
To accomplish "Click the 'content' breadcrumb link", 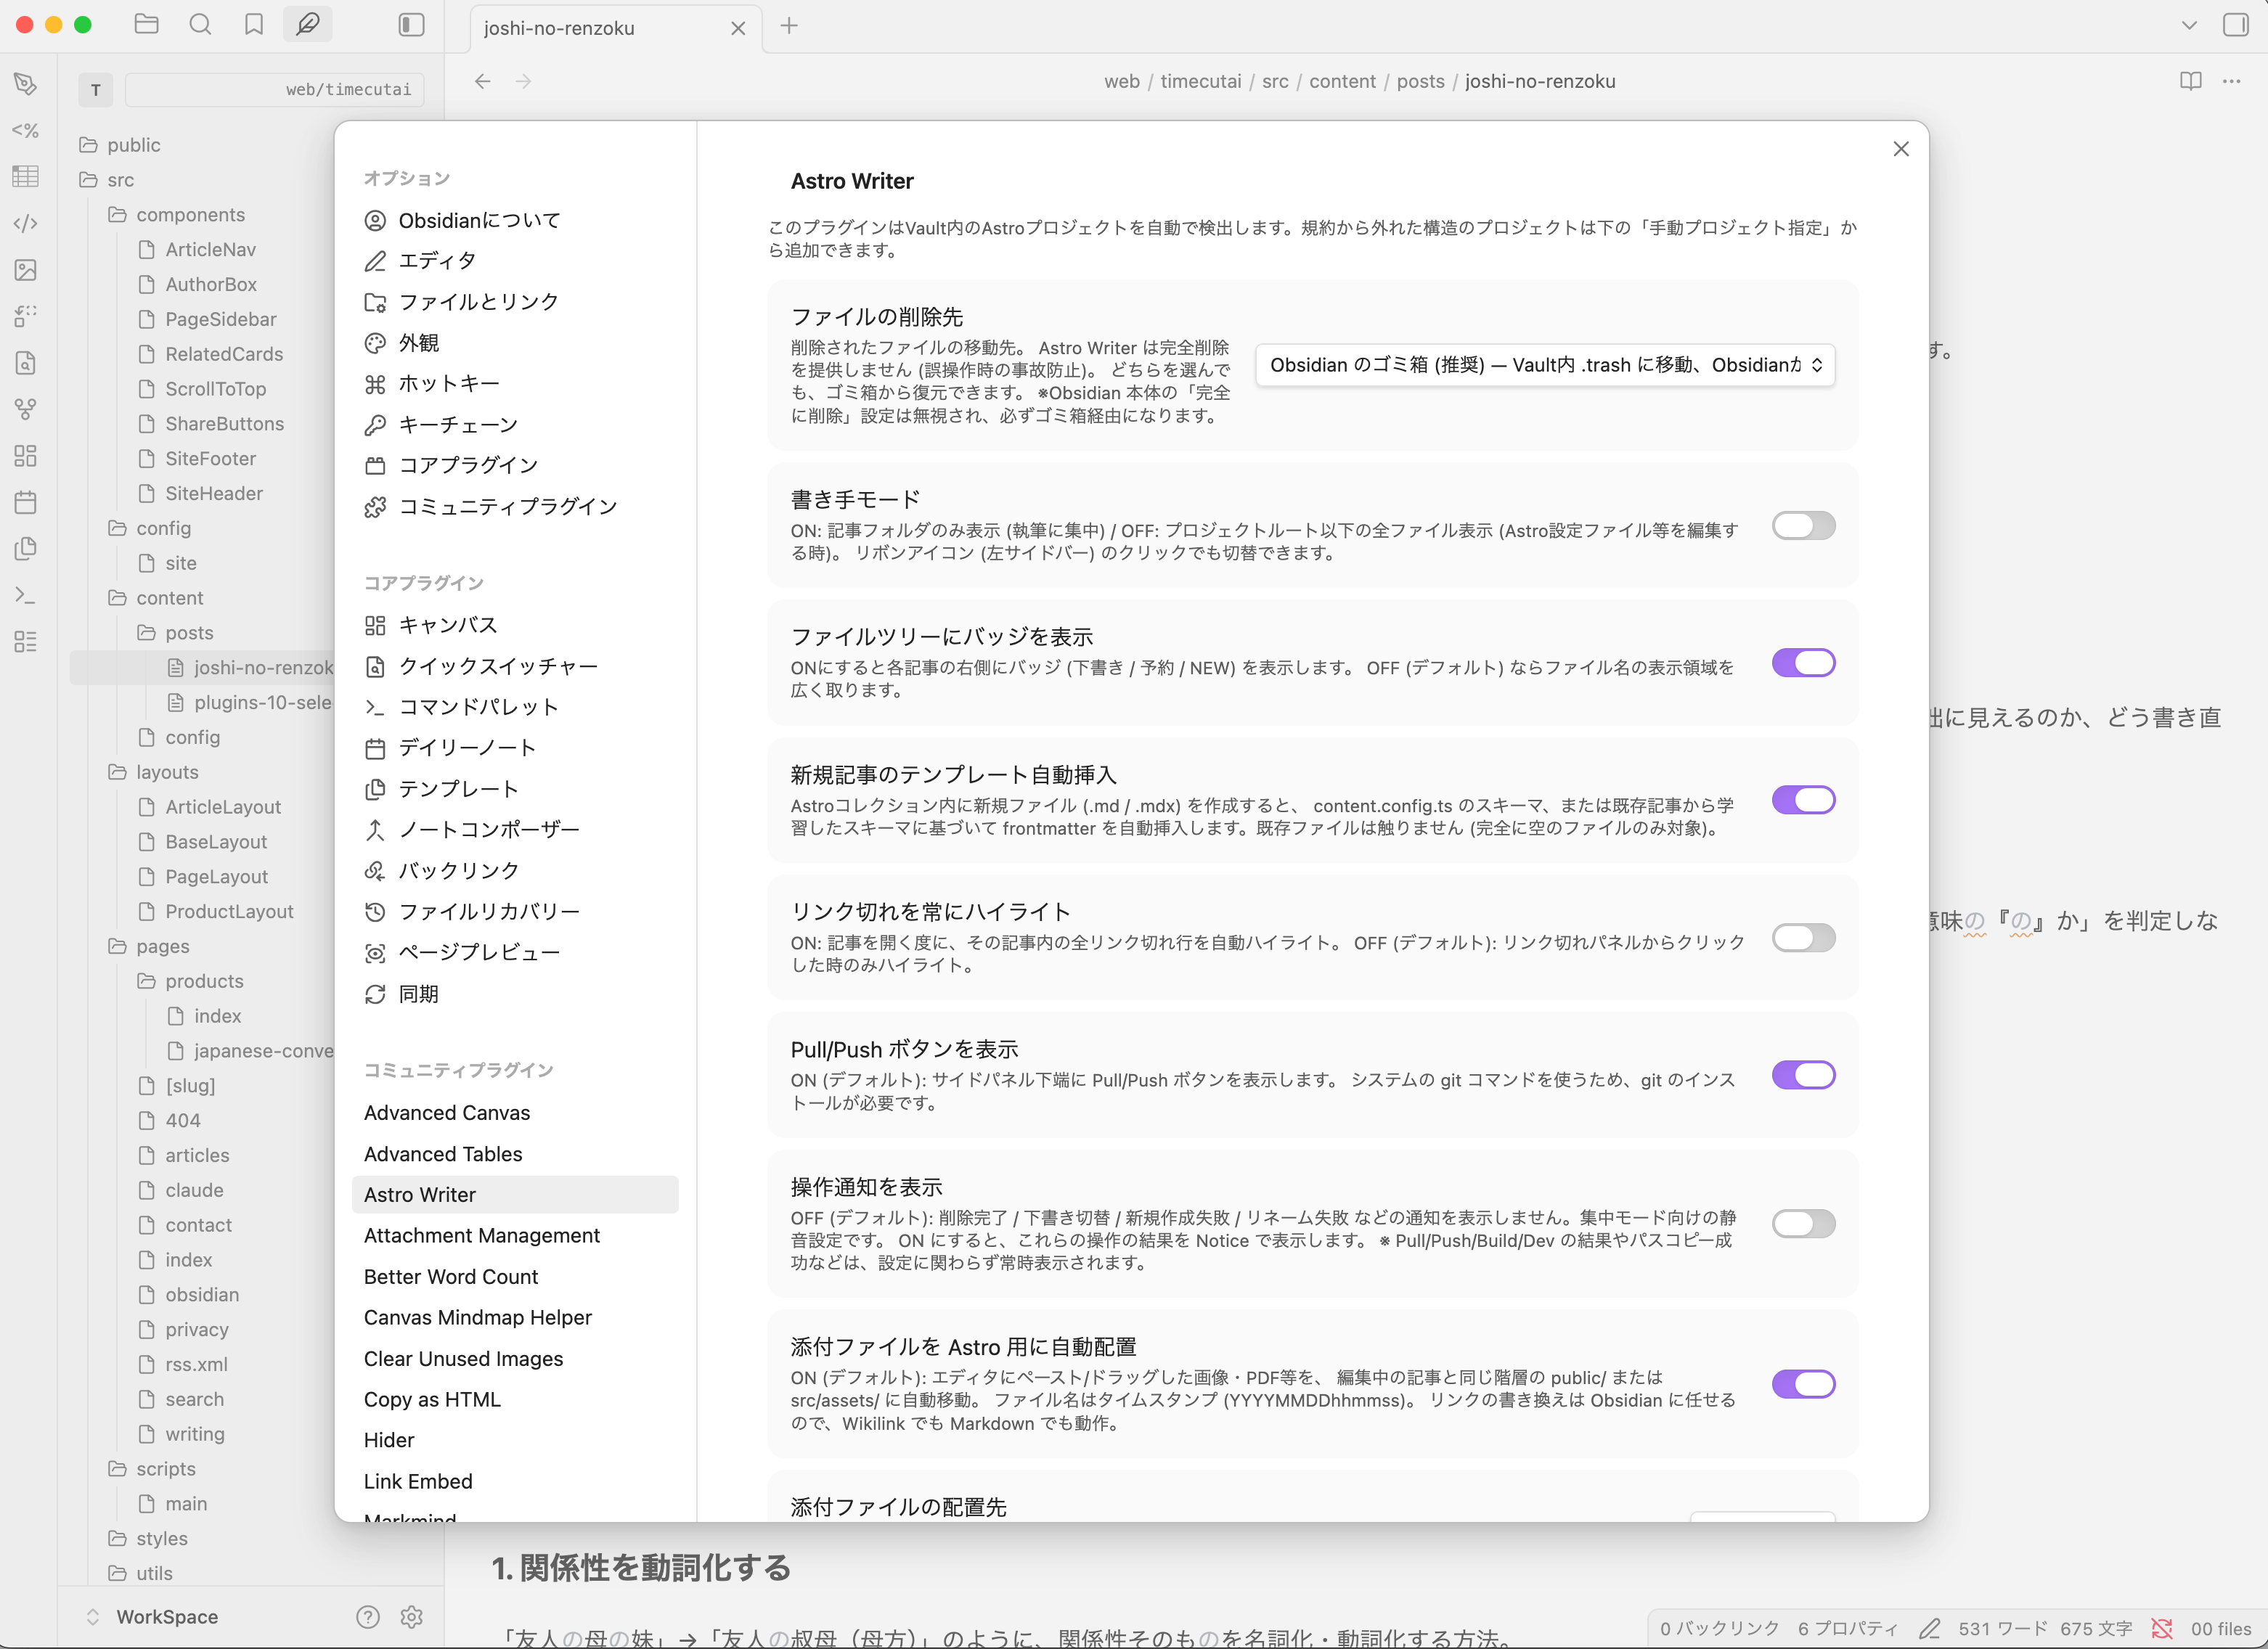I will (x=1342, y=81).
